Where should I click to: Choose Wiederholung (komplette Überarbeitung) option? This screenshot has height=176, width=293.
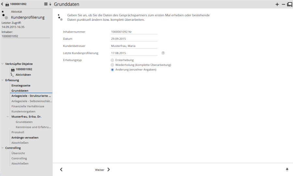pyautogui.click(x=112, y=65)
